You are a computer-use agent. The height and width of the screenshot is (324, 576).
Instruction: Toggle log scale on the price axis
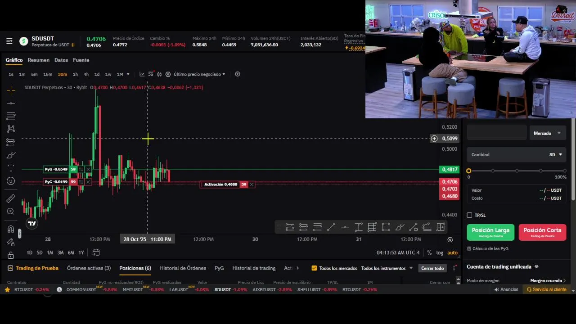click(440, 252)
